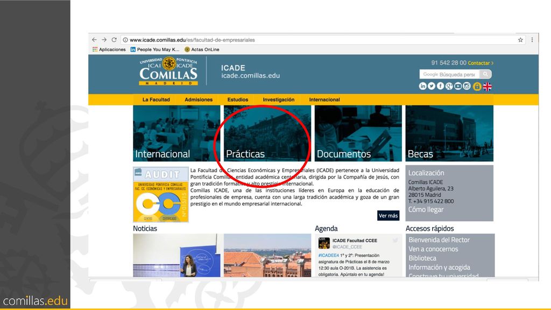Open the Aplicaciones bookmarks shortcut
551x310 pixels.
pos(109,50)
